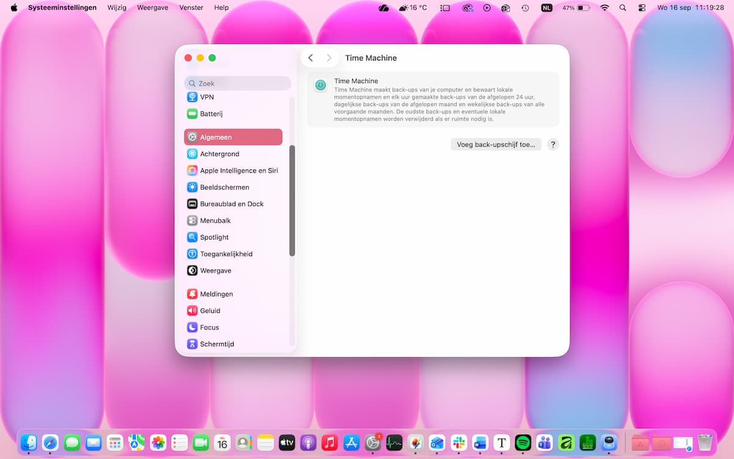Open Spotify in the Dock
Screen dimensions: 734x459
point(523,442)
